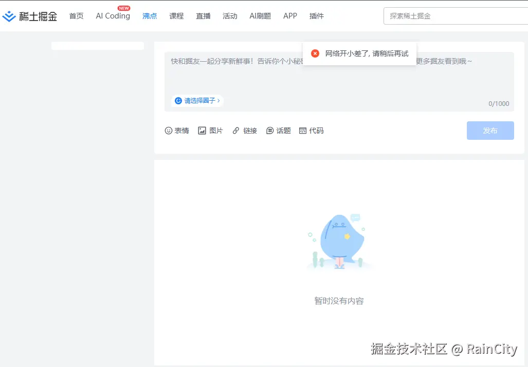
Task: Open the 直播 section
Action: point(203,16)
